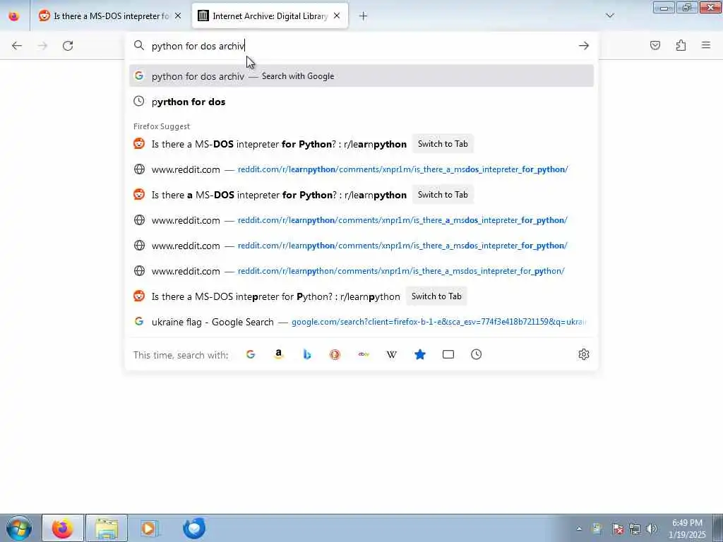Screen dimensions: 723x542
Task: Search this time with Google icon
Action: 251,354
